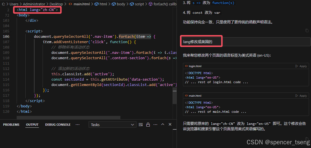Screen dimensions: 311x148
Task: Click the HTML file icon beside main.html code block title
Action: (x=186, y=96)
